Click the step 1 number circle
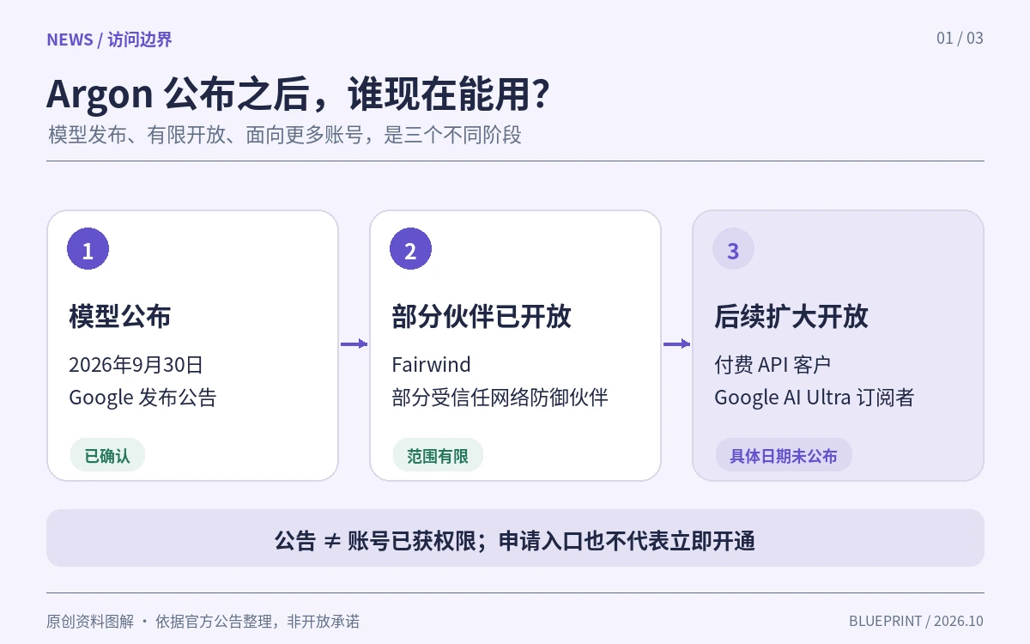The image size is (1030, 644). click(x=88, y=249)
